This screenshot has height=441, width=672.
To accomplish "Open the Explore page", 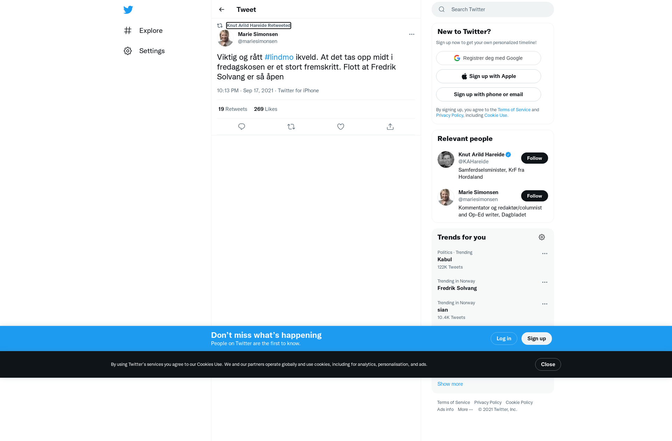I will tap(143, 30).
